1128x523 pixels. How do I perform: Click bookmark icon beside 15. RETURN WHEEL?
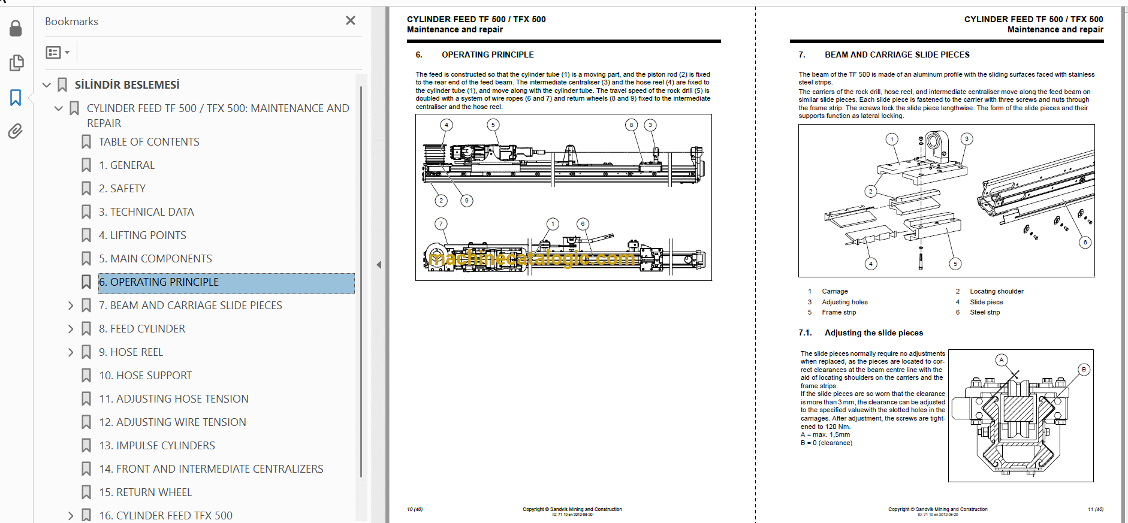tap(86, 492)
